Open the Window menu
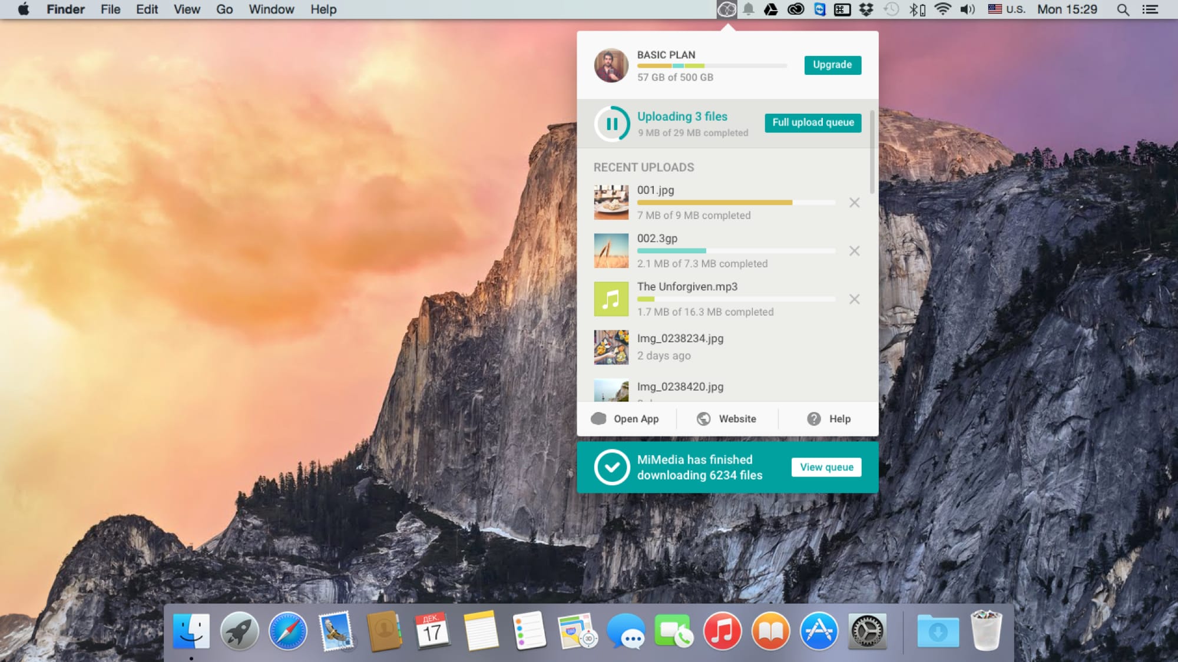The height and width of the screenshot is (662, 1178). pyautogui.click(x=271, y=9)
